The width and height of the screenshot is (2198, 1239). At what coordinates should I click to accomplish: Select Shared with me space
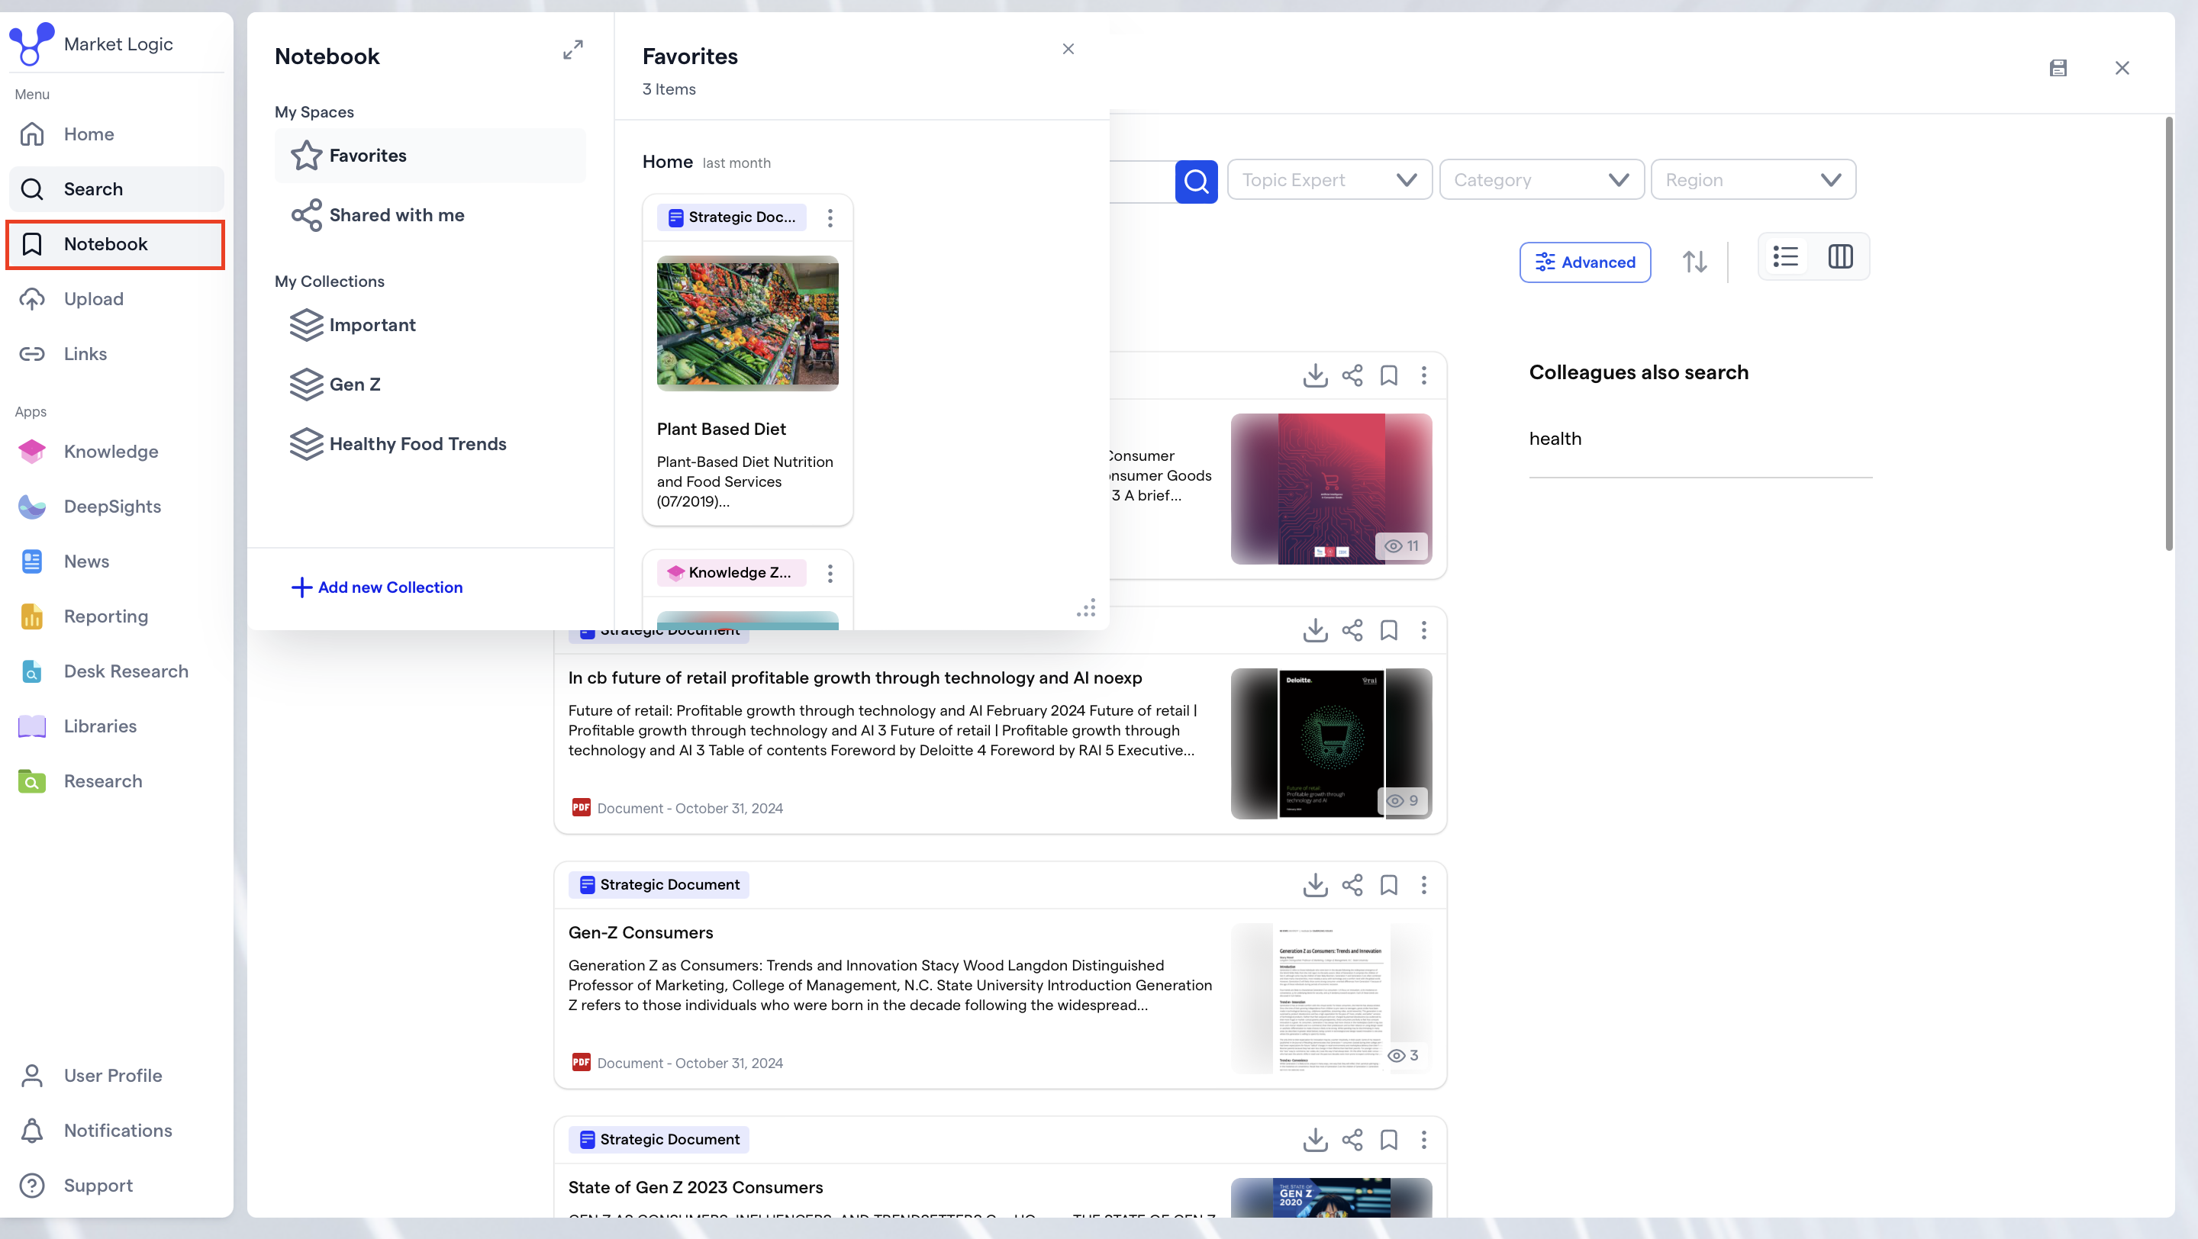tap(396, 215)
